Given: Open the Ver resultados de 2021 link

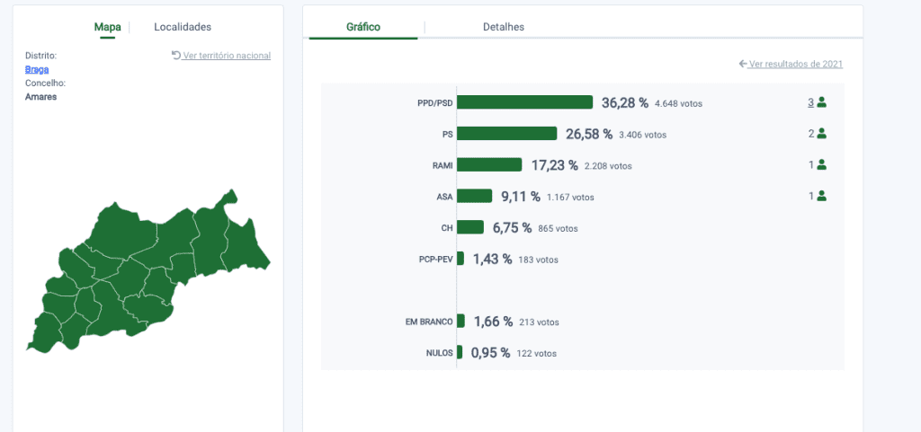Looking at the screenshot, I should (796, 64).
